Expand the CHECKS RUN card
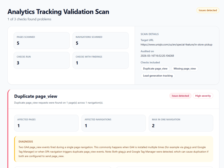 pyautogui.click(x=41, y=60)
